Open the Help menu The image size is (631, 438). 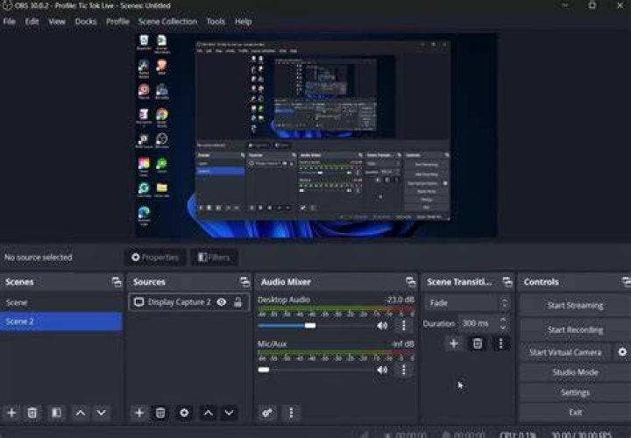click(243, 21)
